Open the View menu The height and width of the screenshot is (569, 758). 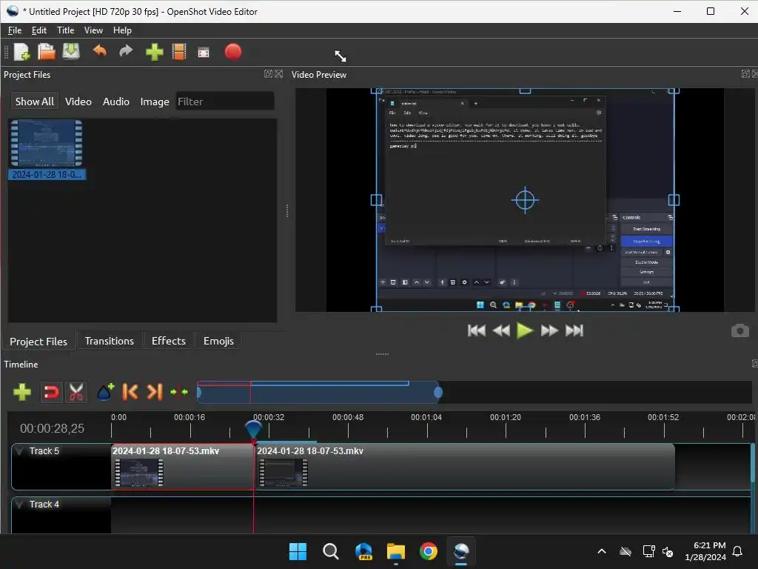(93, 30)
